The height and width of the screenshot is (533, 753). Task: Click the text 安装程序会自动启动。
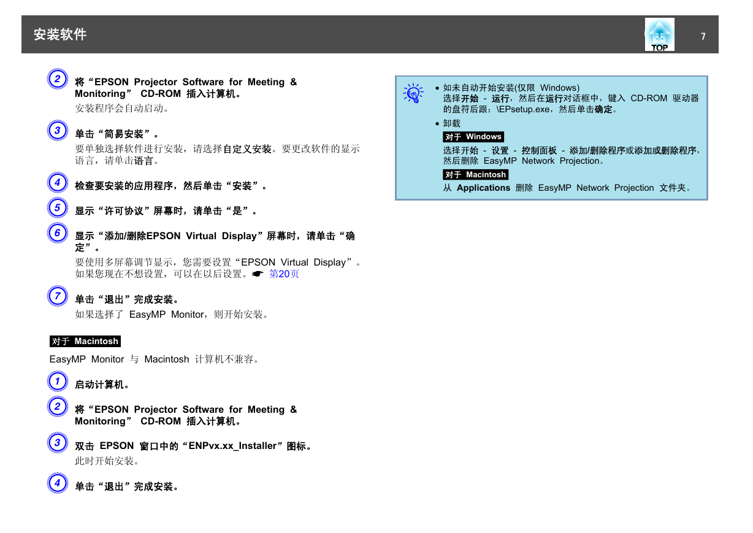(x=121, y=109)
